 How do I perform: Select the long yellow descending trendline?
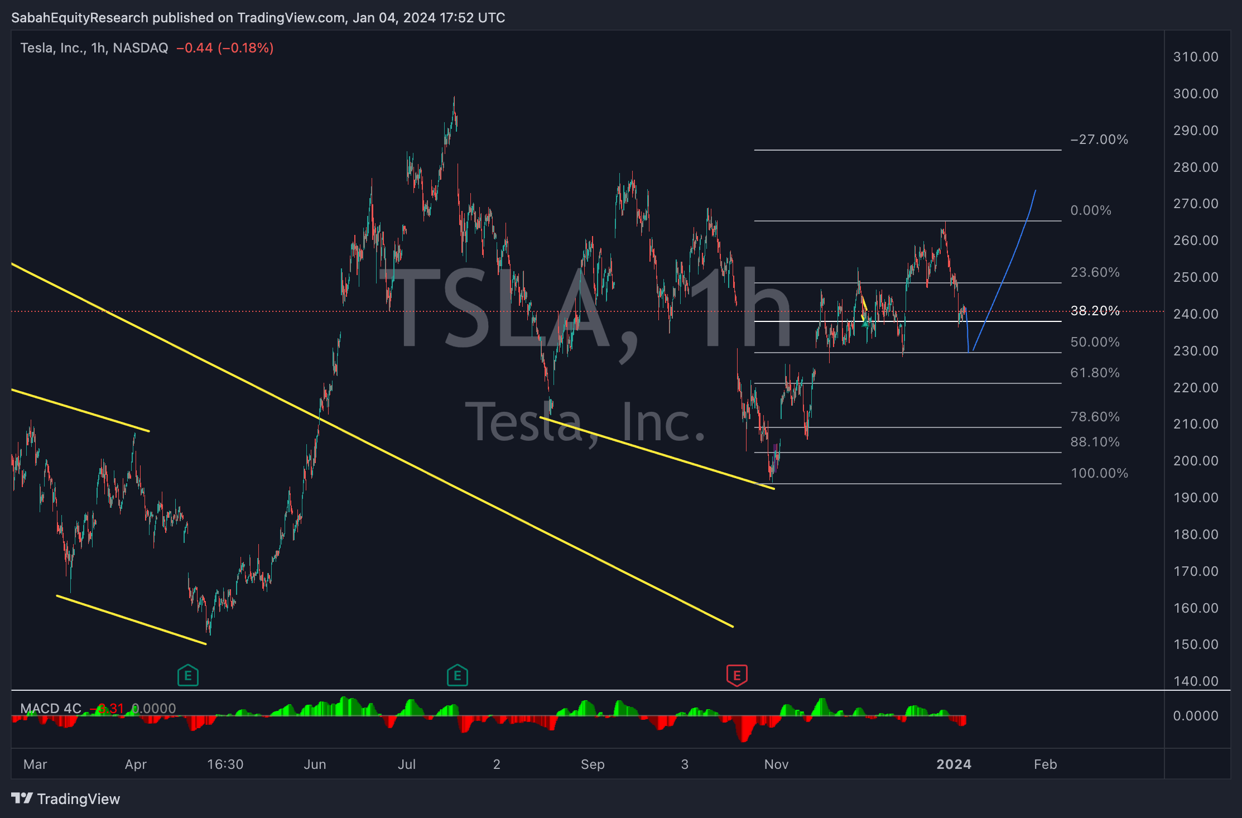373,445
